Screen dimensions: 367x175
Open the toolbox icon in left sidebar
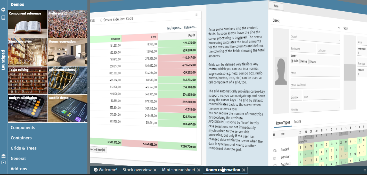click(3, 156)
